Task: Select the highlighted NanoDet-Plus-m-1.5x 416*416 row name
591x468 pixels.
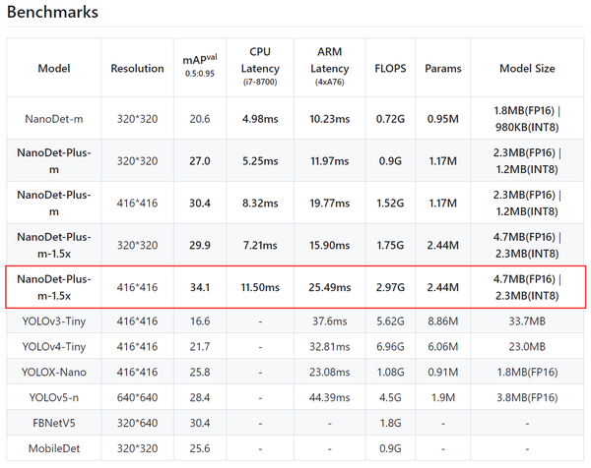Action: pos(54,287)
